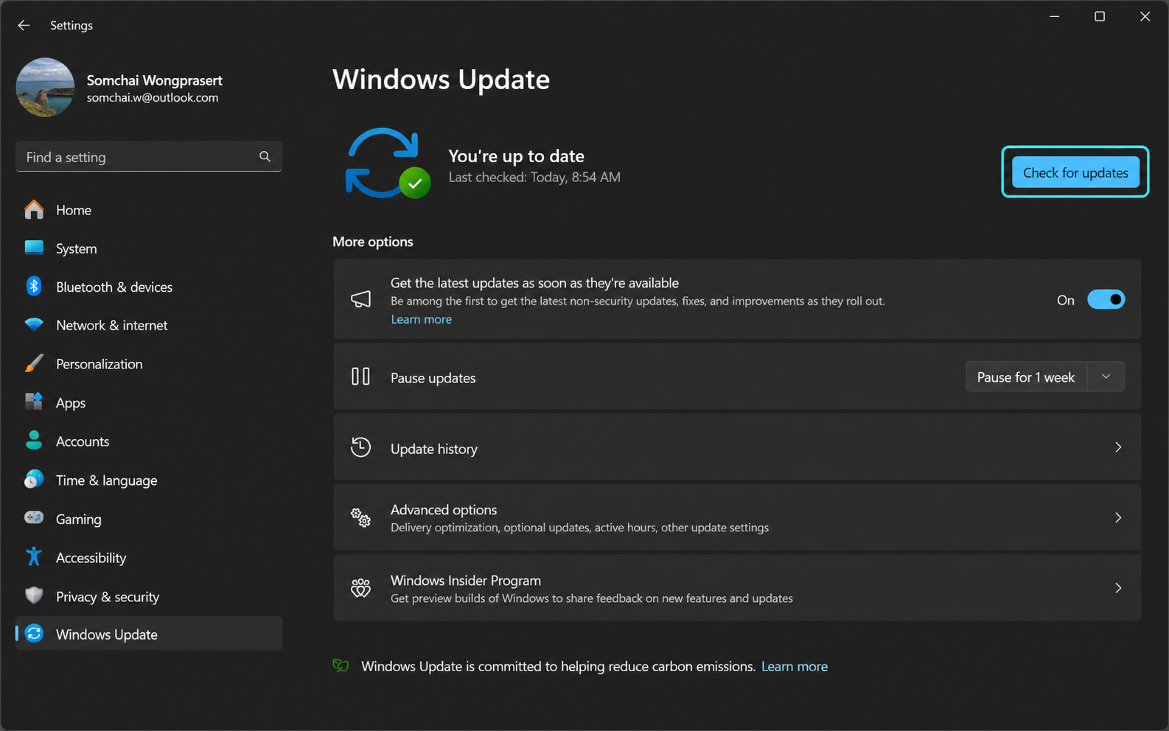This screenshot has height=731, width=1169.
Task: Select the Windows Update sidebar item
Action: click(149, 634)
